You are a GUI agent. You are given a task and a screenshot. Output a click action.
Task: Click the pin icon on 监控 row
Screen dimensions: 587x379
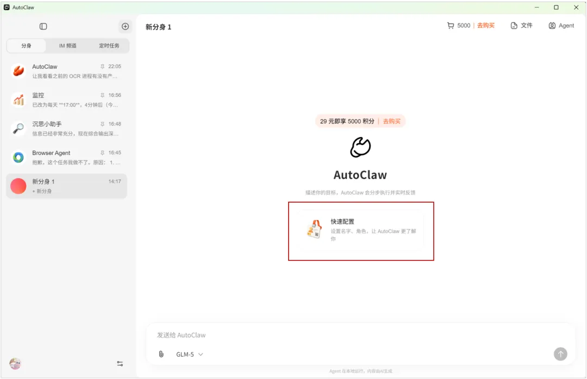[x=102, y=95]
